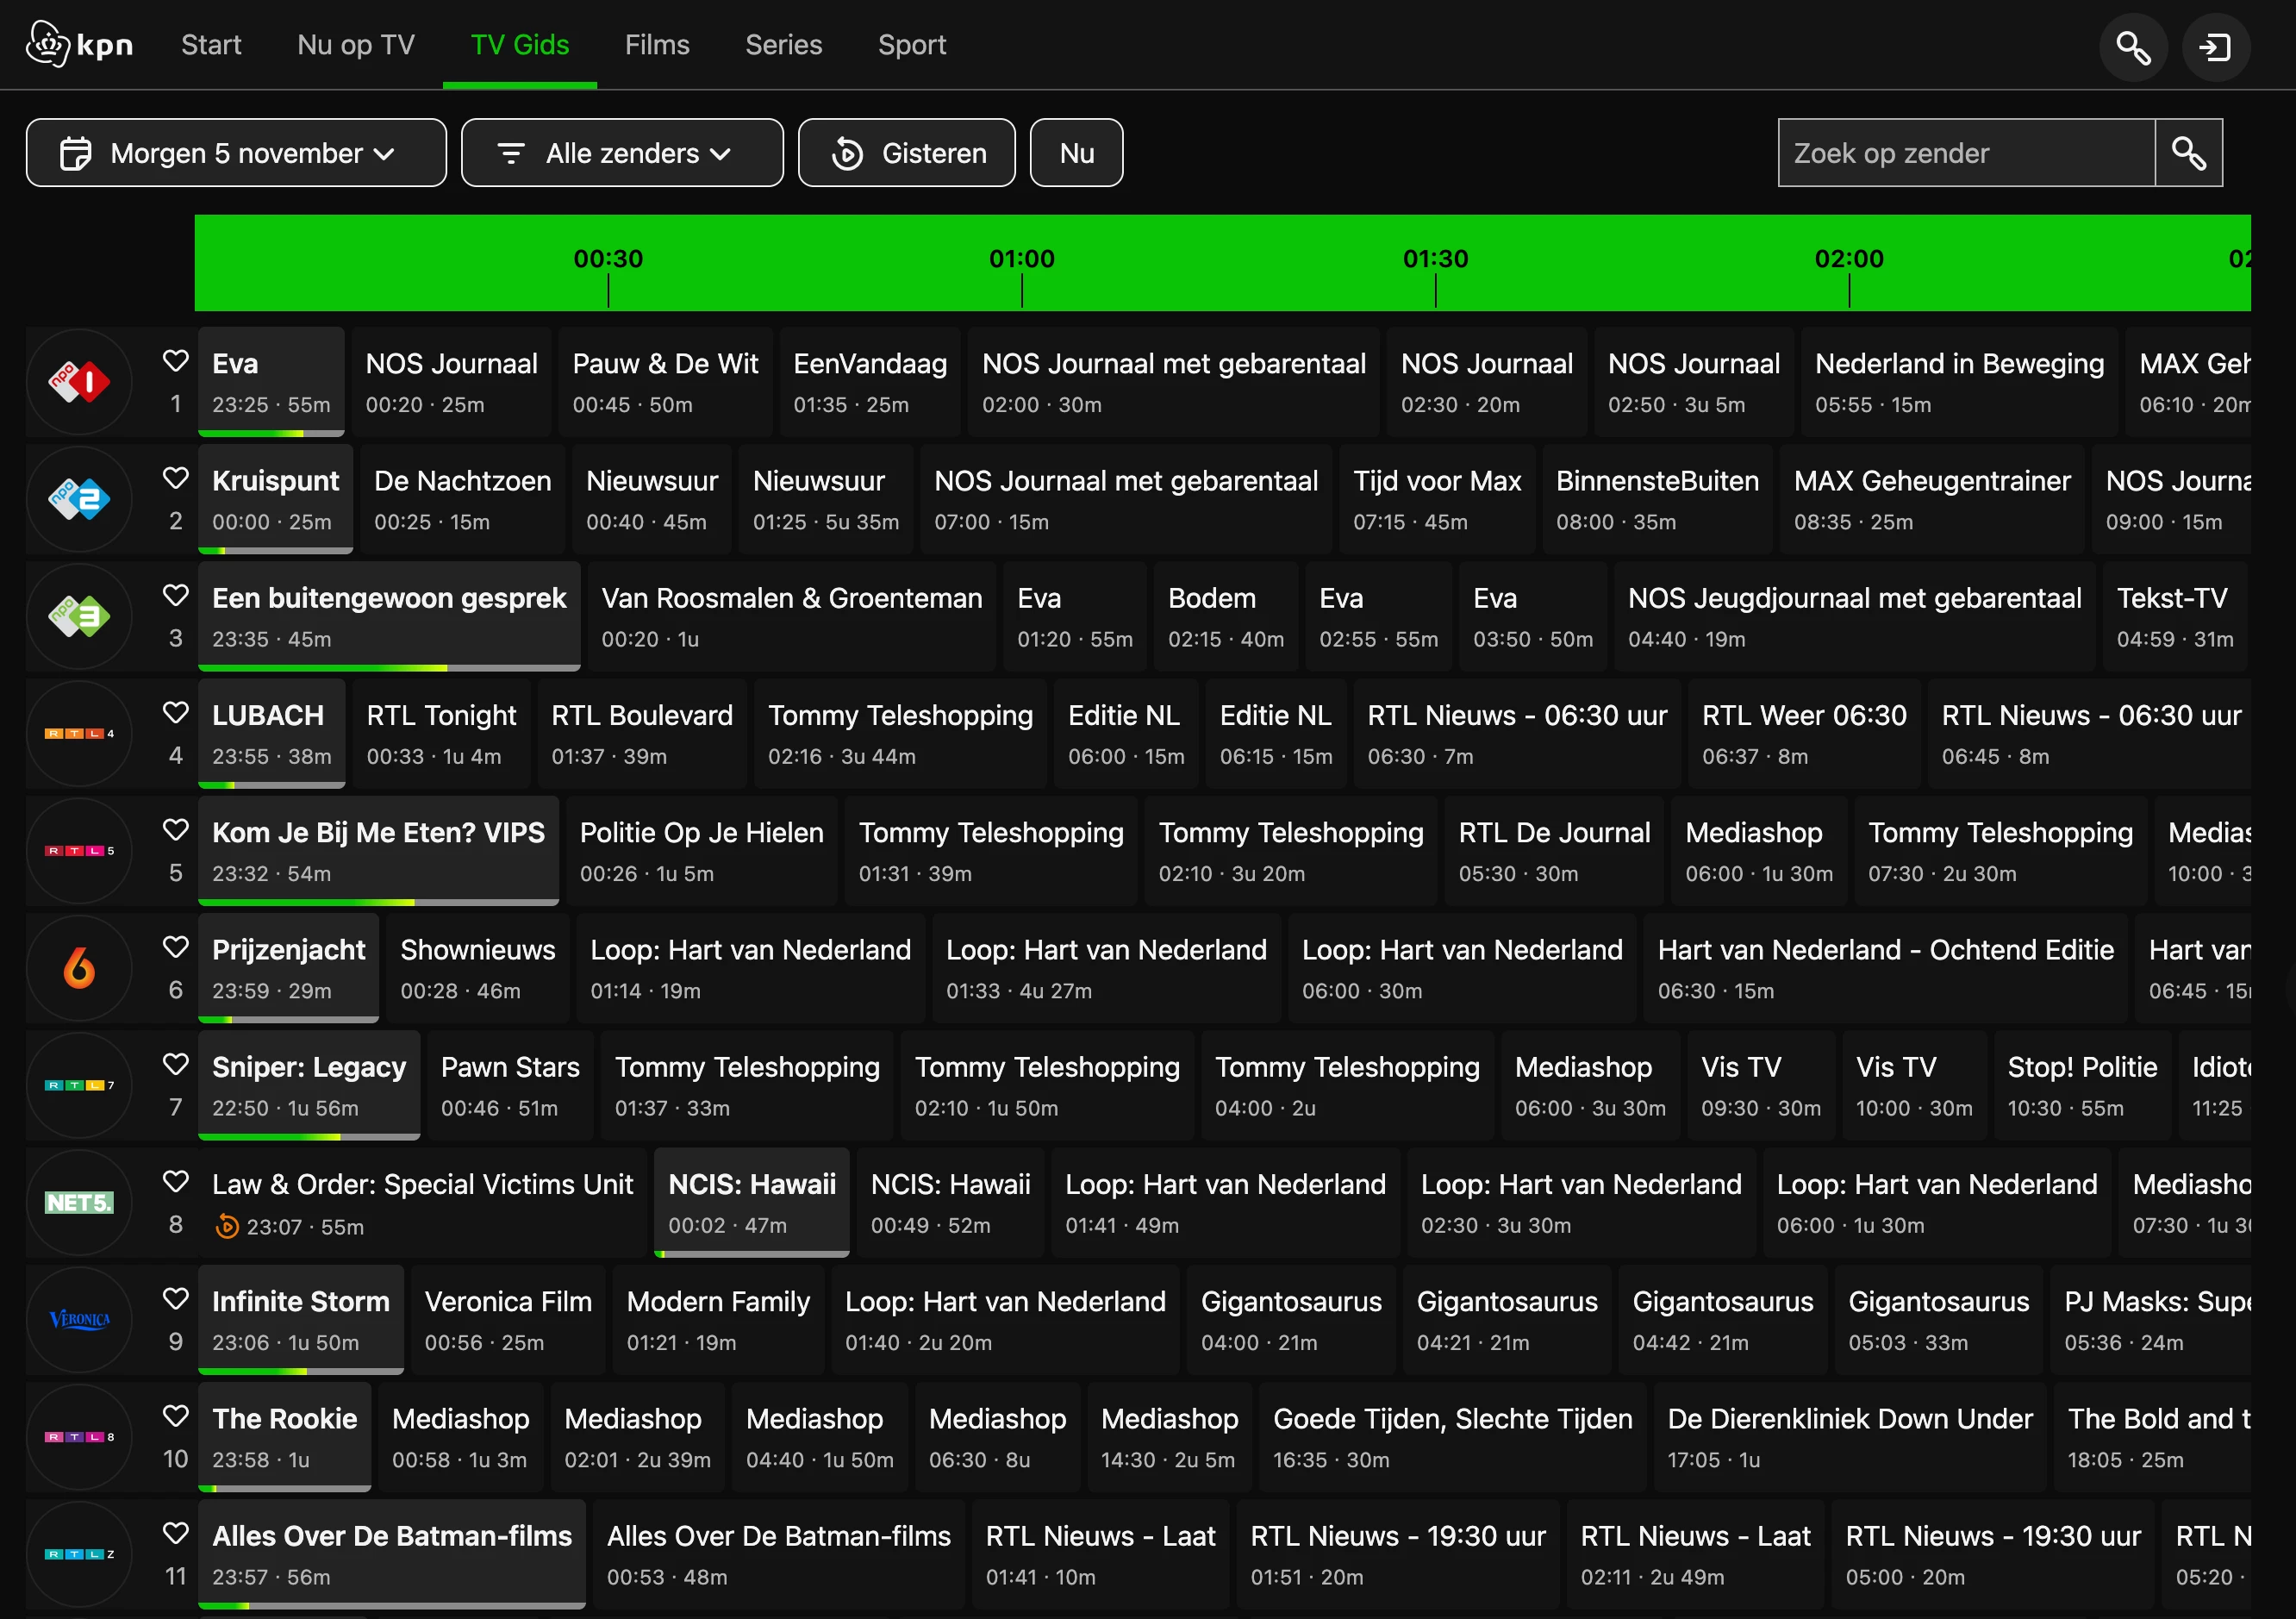Open the Sport tab

click(911, 45)
